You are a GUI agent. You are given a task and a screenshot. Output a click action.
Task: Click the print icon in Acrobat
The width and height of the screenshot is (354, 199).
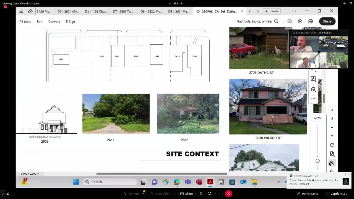[x=310, y=21]
